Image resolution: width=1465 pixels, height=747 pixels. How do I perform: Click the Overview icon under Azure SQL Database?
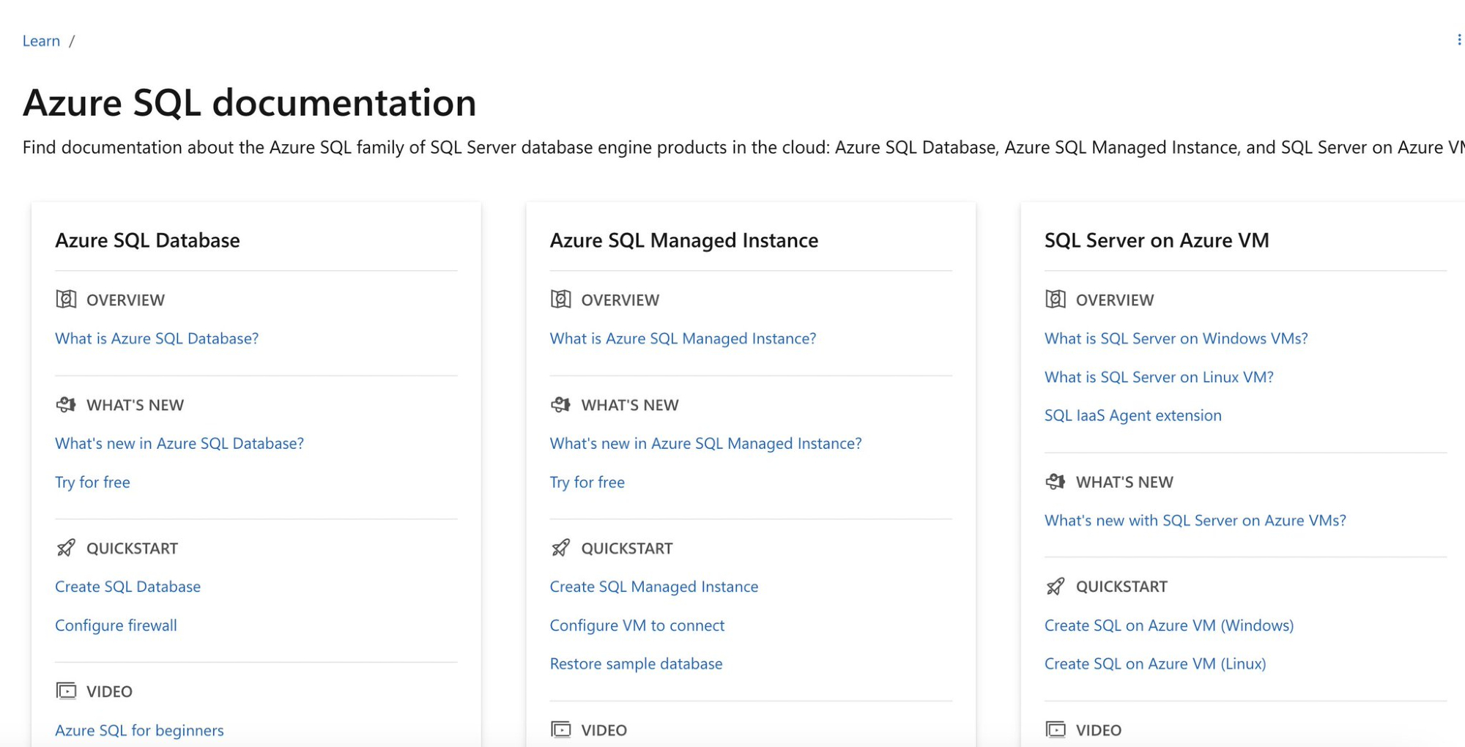66,299
